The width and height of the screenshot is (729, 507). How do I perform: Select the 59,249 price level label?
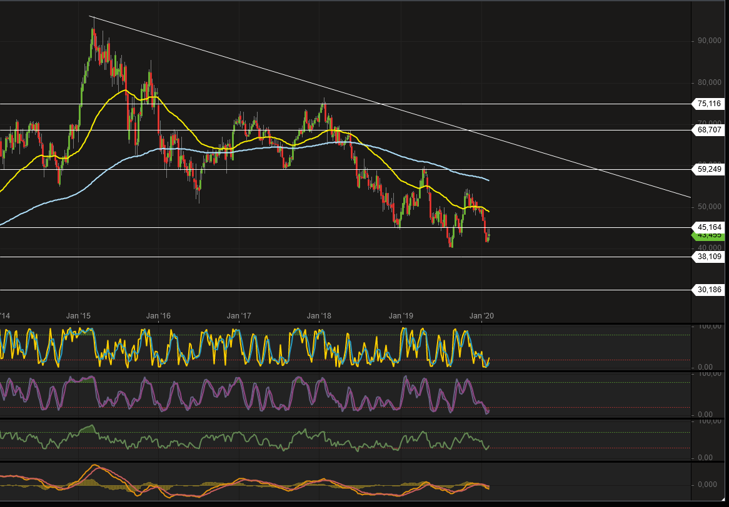tap(708, 169)
